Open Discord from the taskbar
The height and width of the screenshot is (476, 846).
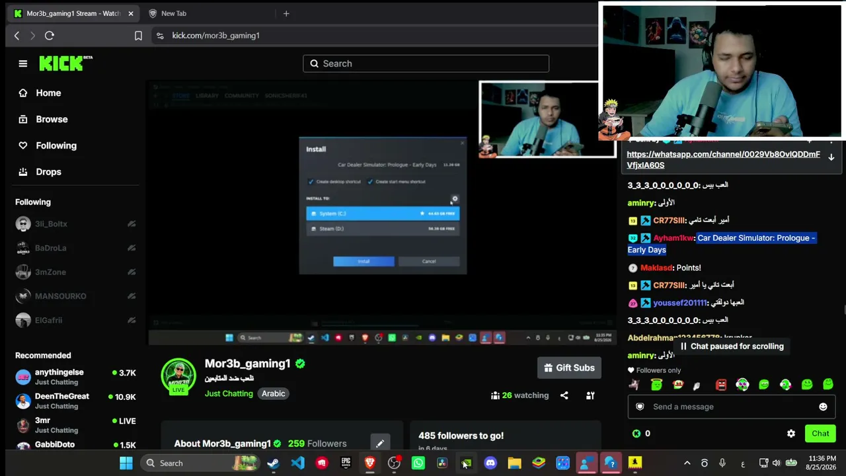point(490,463)
